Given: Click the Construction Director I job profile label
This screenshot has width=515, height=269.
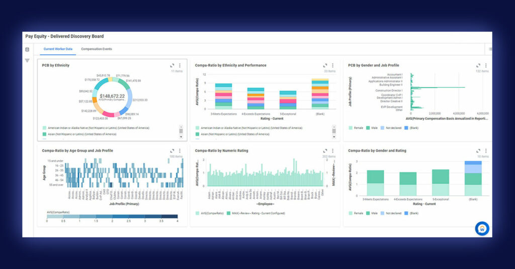Looking at the screenshot, I should 389,90.
